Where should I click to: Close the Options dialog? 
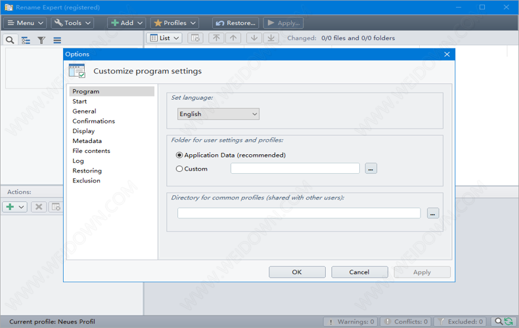click(x=447, y=54)
